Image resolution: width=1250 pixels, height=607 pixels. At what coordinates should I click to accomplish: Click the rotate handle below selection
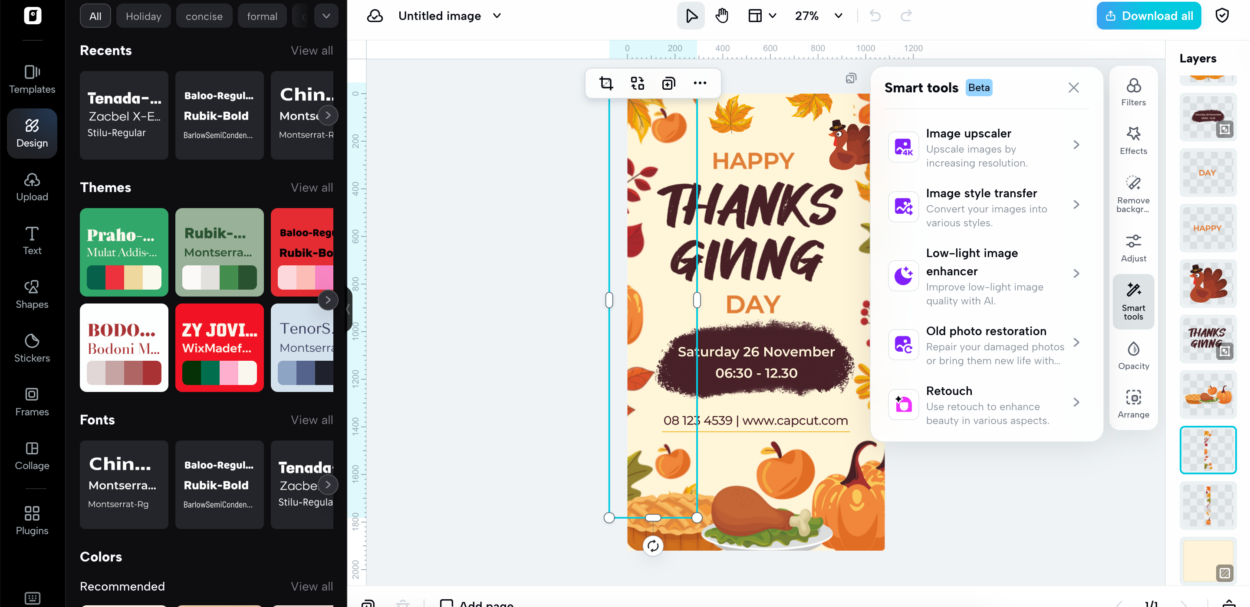(653, 546)
